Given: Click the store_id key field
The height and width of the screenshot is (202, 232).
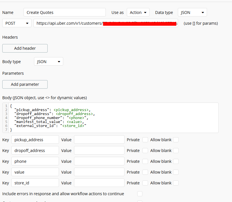Looking at the screenshot, I should click(35, 183).
